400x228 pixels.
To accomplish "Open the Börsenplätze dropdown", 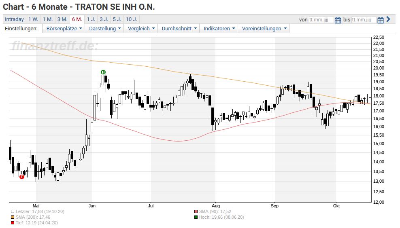I will click(64, 29).
